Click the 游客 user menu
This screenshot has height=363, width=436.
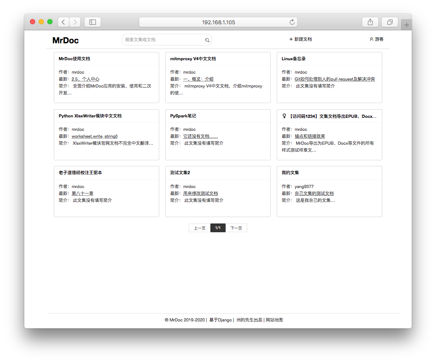(x=377, y=39)
